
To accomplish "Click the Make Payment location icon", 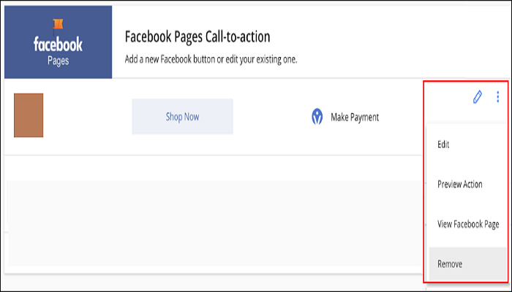I will click(317, 117).
